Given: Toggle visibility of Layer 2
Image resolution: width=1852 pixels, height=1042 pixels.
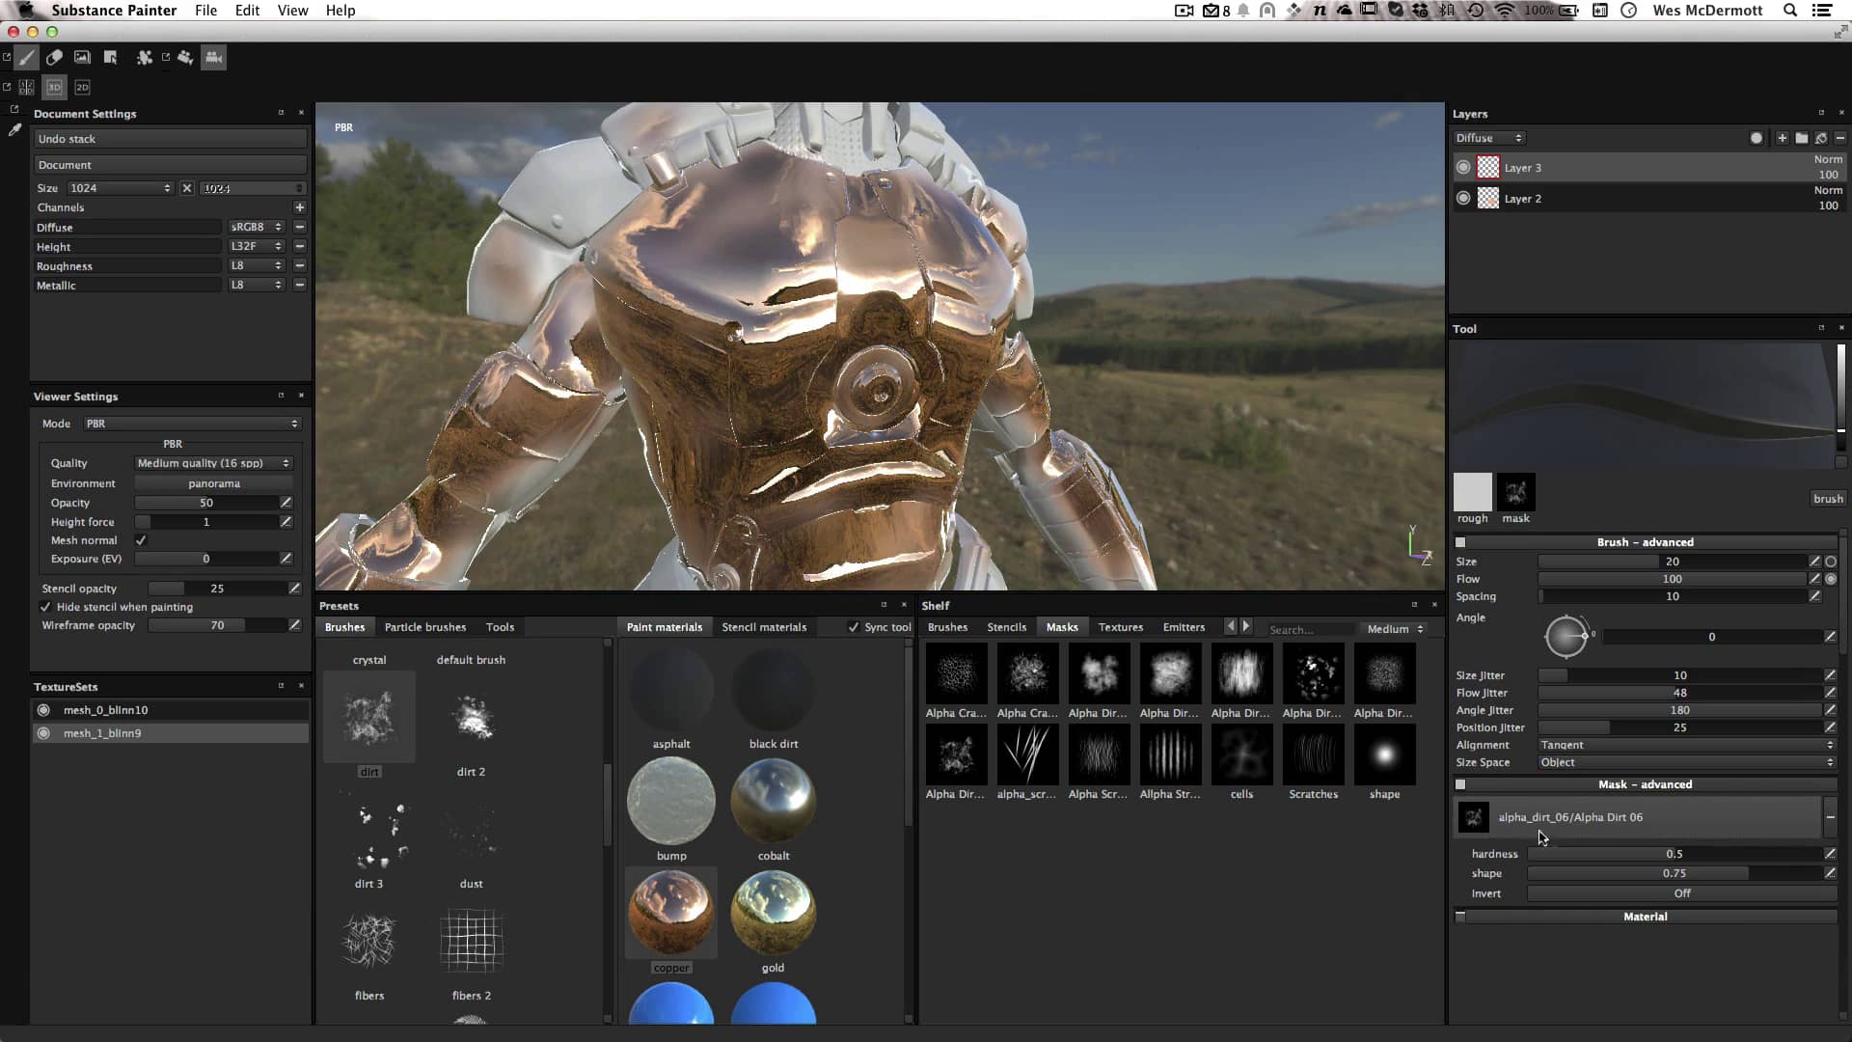Looking at the screenshot, I should [x=1464, y=198].
